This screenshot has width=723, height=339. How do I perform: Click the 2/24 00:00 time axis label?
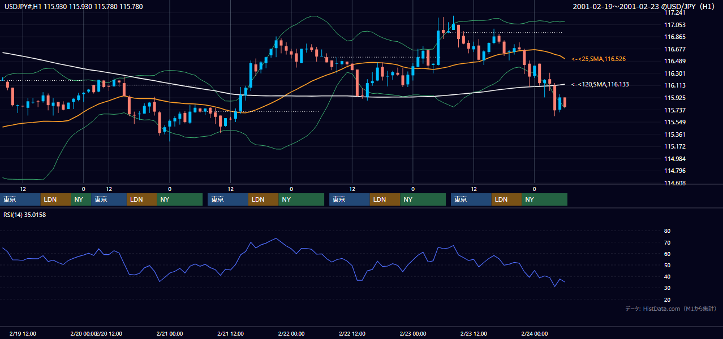click(535, 334)
